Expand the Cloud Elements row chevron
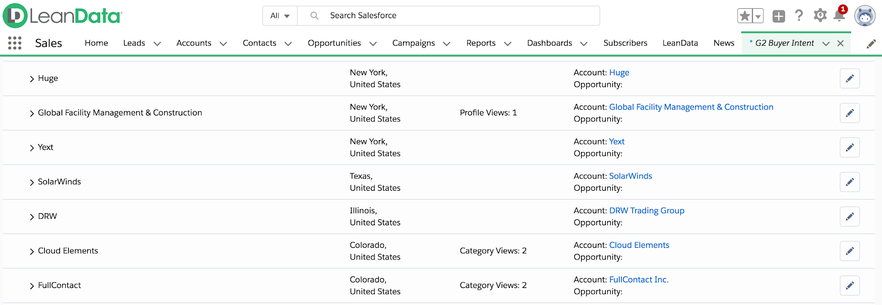The height and width of the screenshot is (305, 882). [x=31, y=252]
